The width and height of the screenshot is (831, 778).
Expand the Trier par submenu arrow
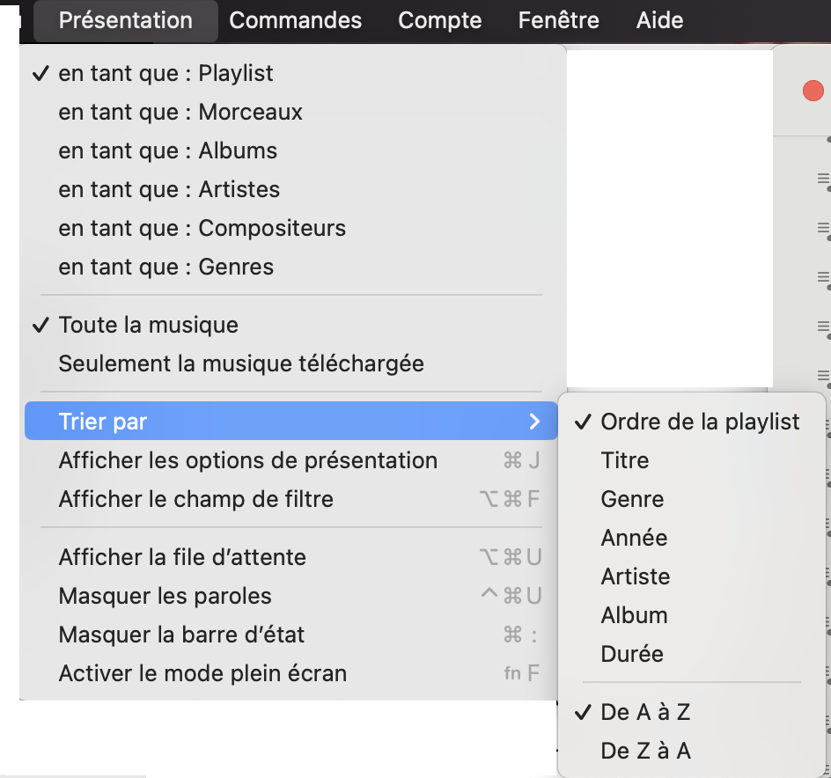(x=534, y=422)
